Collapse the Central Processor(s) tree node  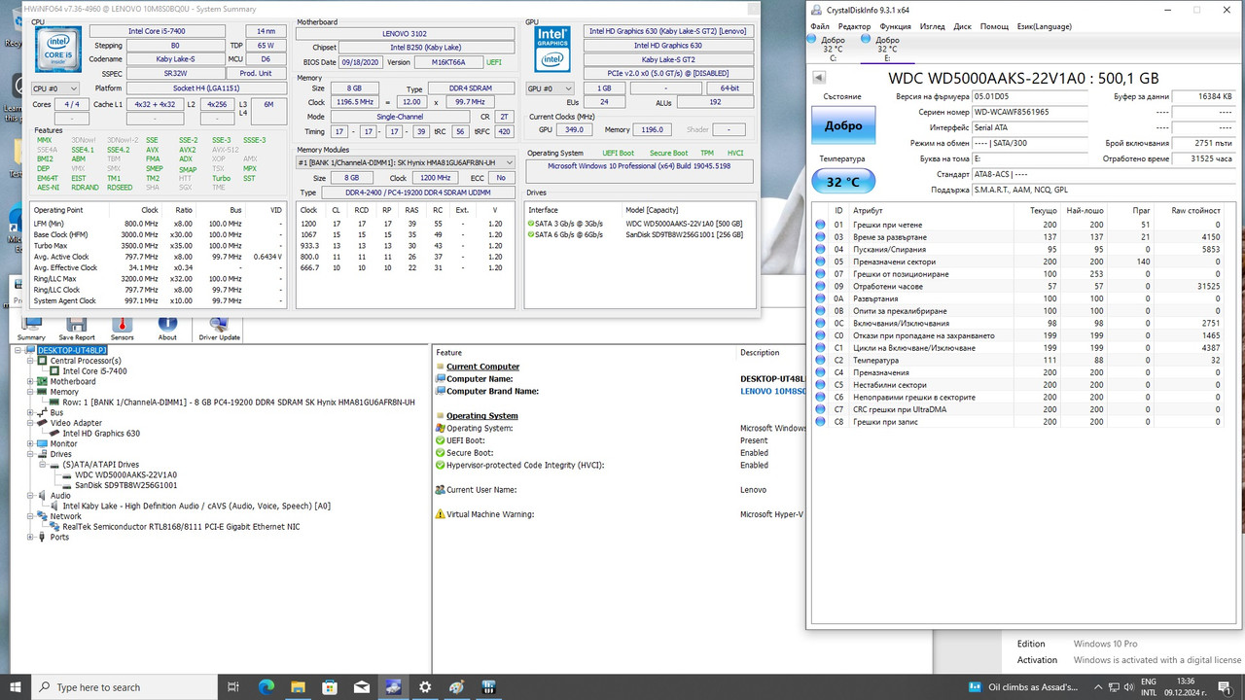pos(30,361)
